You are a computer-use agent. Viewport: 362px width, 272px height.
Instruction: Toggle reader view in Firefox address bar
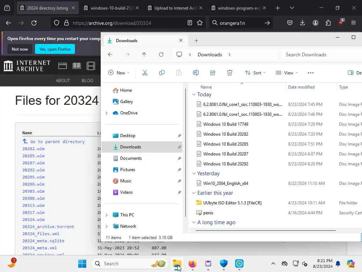(x=190, y=23)
